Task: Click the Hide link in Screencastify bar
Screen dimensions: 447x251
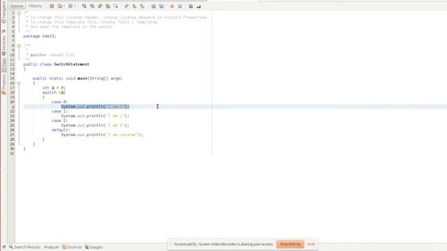Action: point(311,244)
